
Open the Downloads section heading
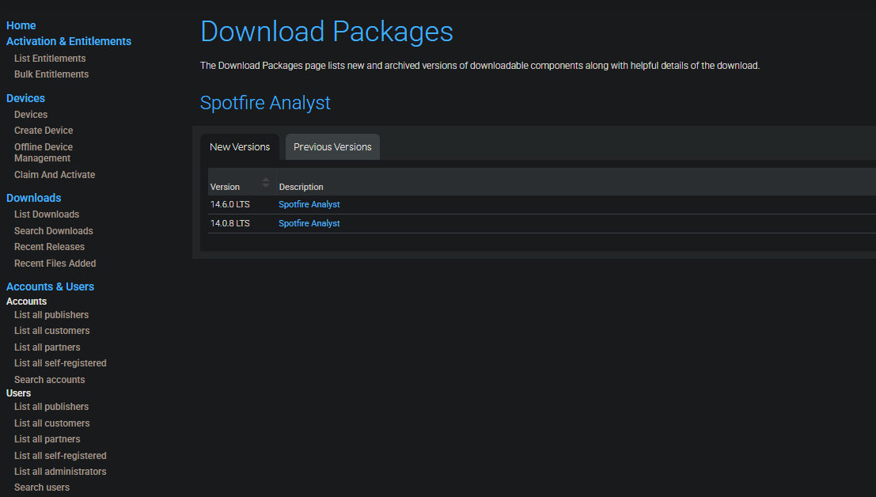(x=34, y=198)
